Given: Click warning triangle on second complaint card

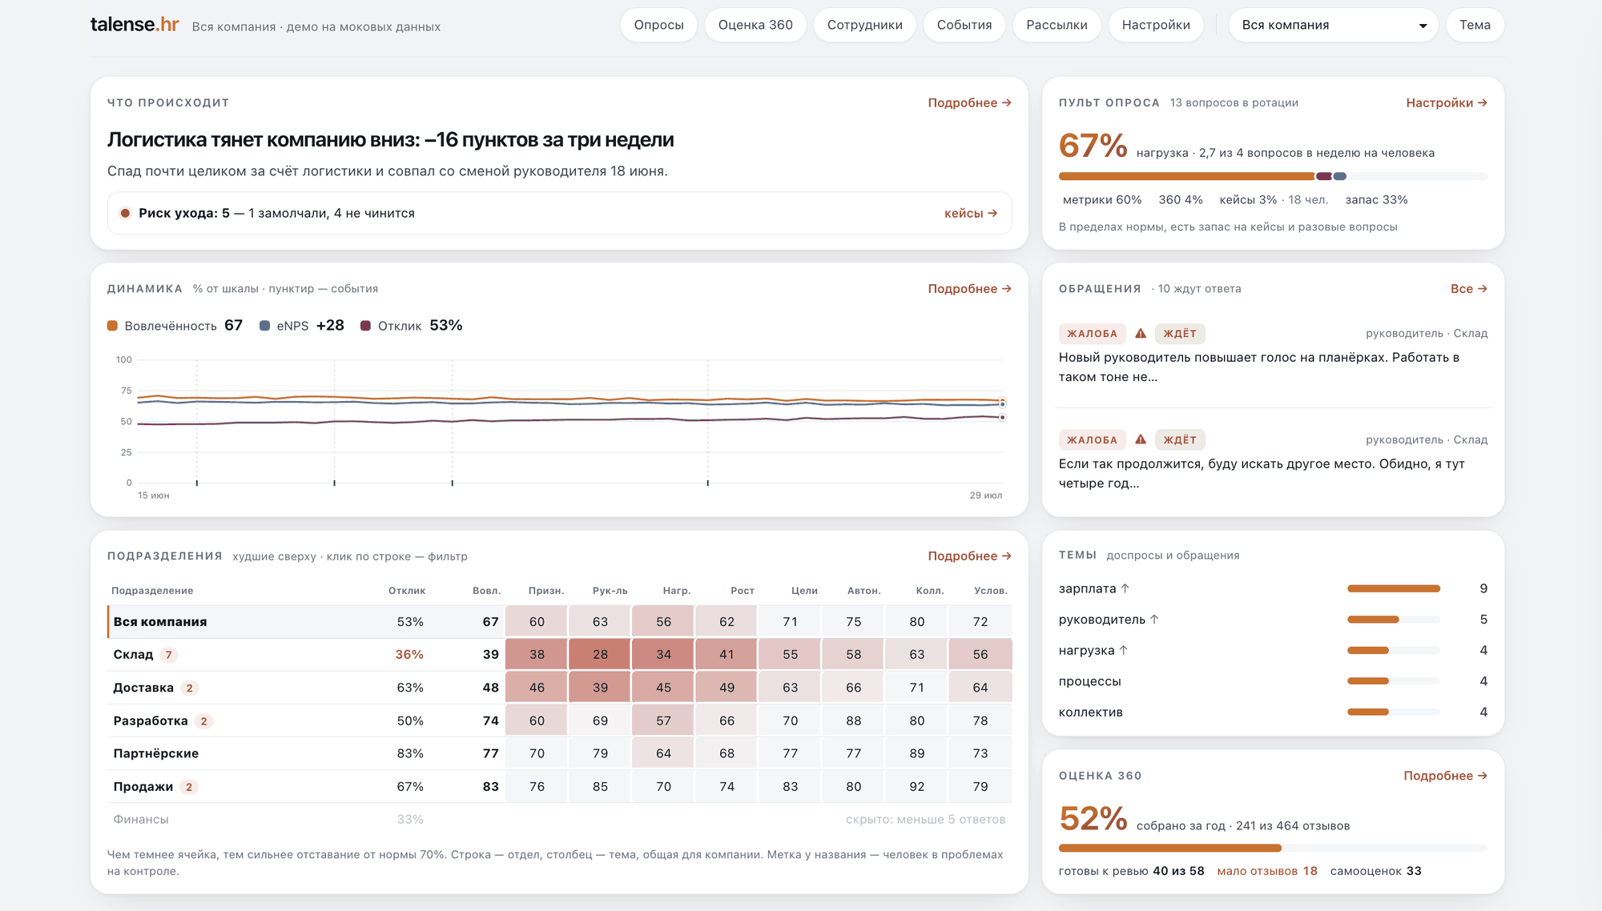Looking at the screenshot, I should [x=1141, y=439].
